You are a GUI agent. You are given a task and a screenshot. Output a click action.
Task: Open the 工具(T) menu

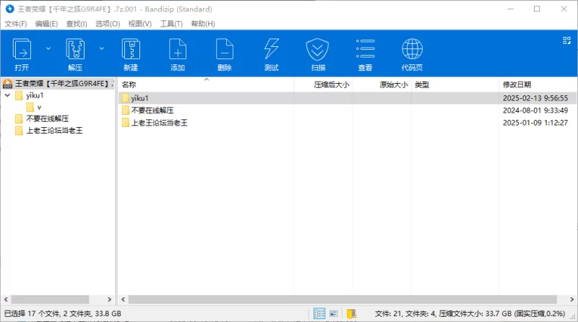(171, 24)
